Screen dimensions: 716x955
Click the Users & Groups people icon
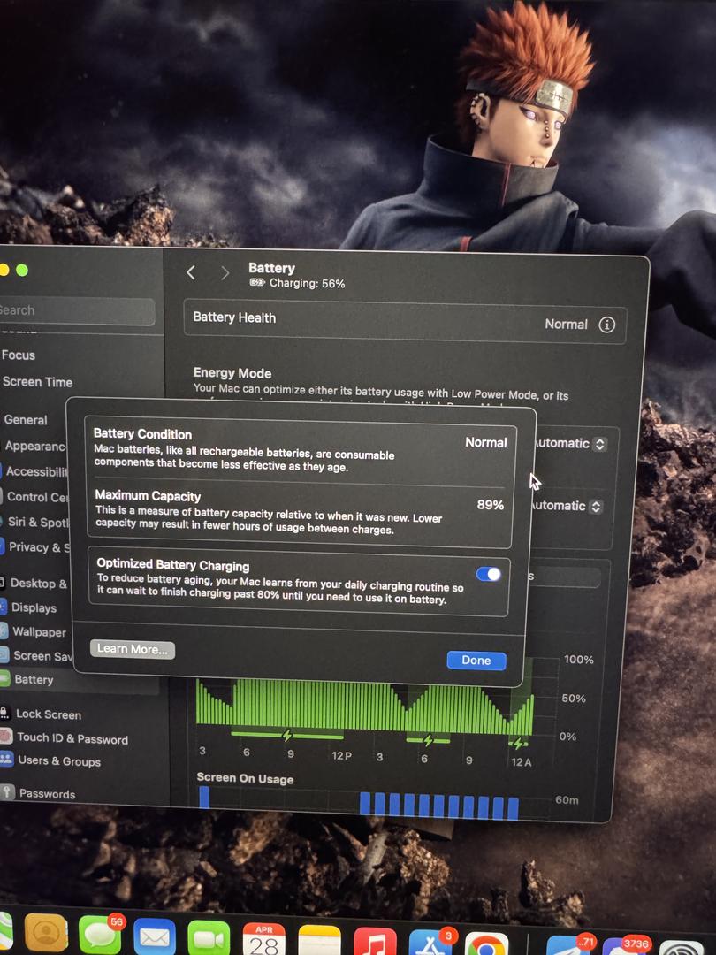click(x=6, y=759)
